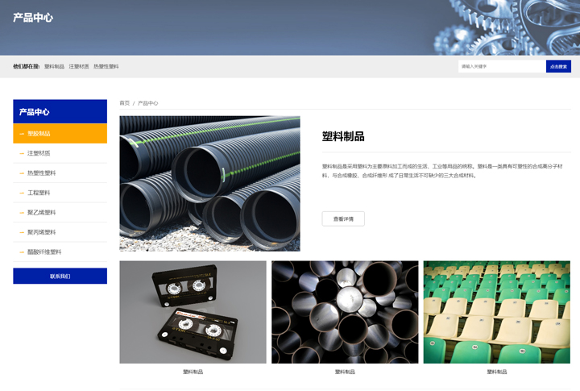This screenshot has width=580, height=391.
Task: Choose 聚乙烯塑料 from the sidebar
Action: pos(42,213)
